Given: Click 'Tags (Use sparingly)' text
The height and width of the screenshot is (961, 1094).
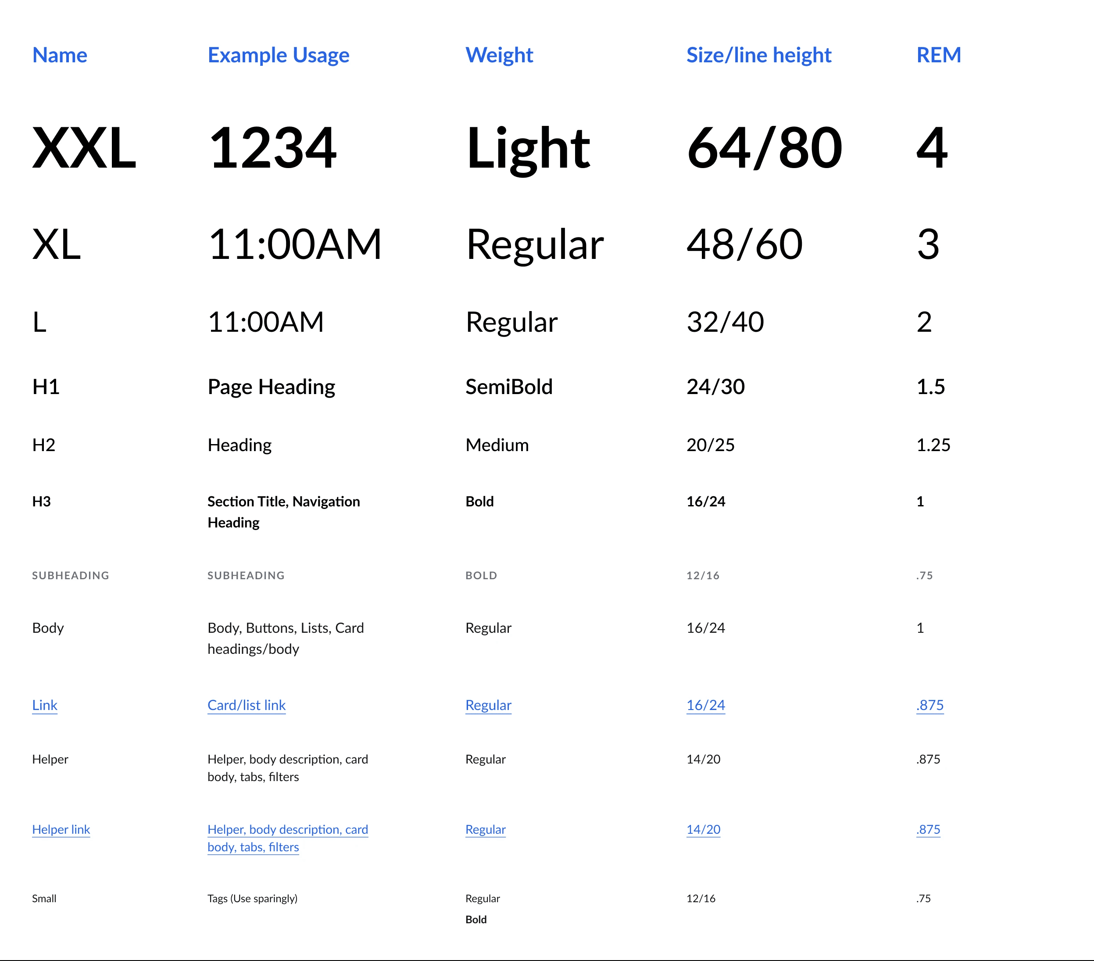Looking at the screenshot, I should (x=252, y=898).
